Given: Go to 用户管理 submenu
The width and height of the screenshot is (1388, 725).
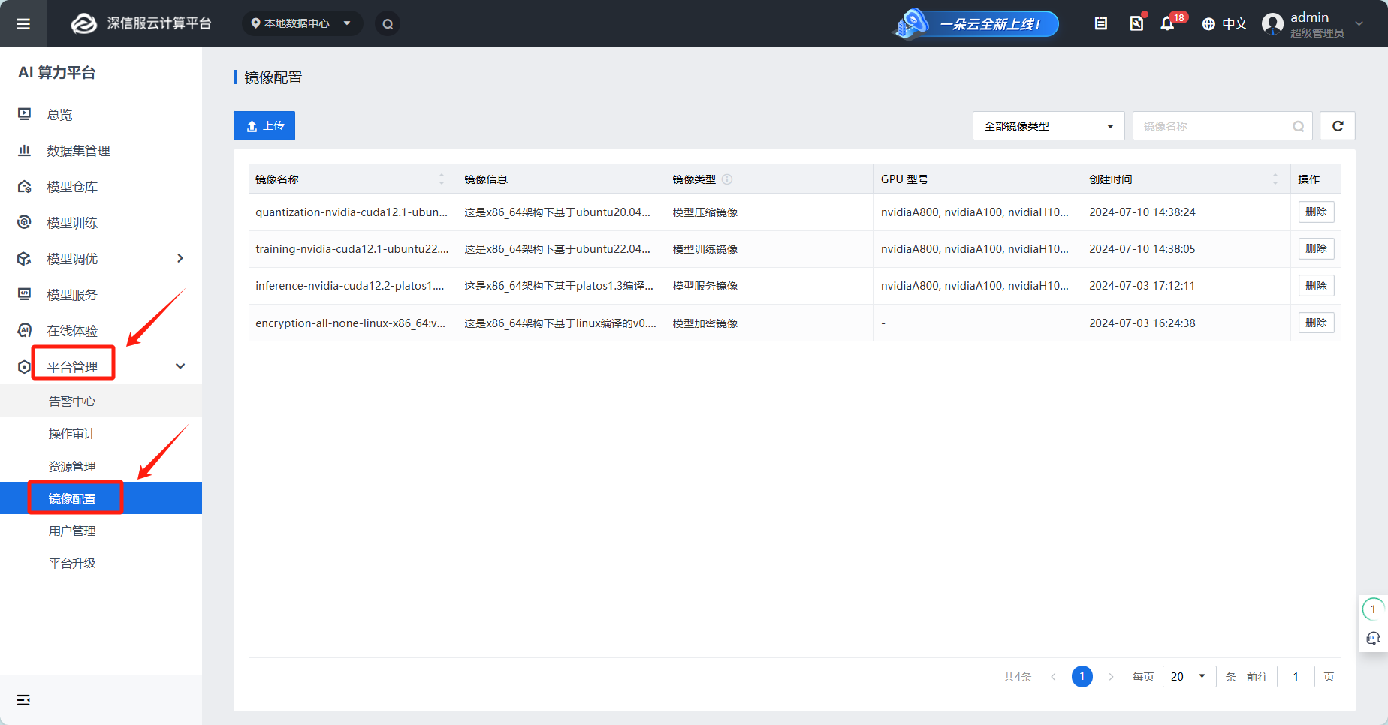Looking at the screenshot, I should (72, 531).
